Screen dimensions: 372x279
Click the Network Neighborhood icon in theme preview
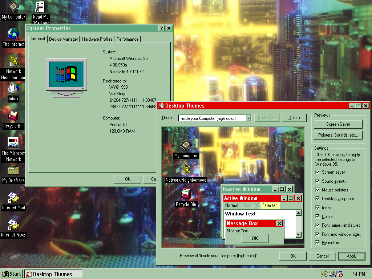pos(186,170)
